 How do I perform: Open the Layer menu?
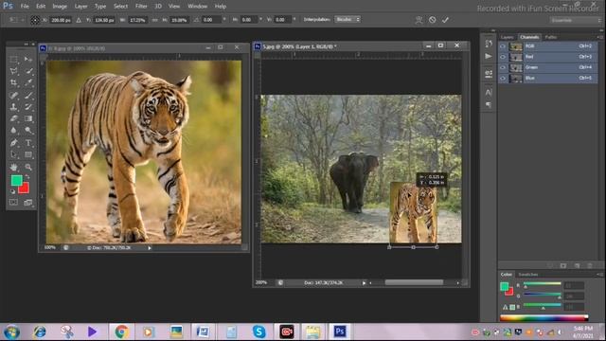click(80, 7)
